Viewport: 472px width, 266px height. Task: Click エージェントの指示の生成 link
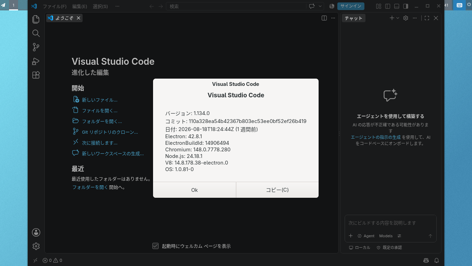(x=376, y=137)
